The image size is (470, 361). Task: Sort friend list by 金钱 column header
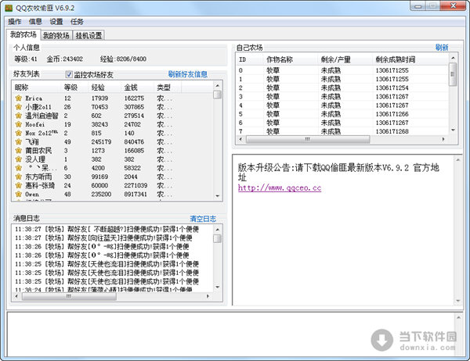pyautogui.click(x=137, y=88)
